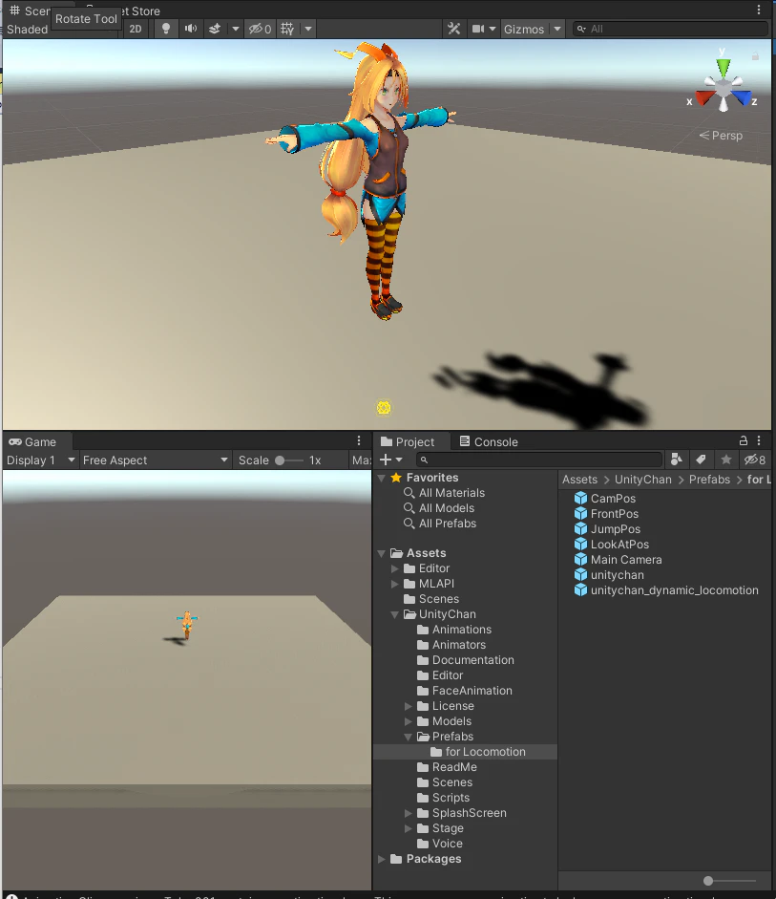Viewport: 776px width, 899px height.
Task: Toggle hidden objects visibility in Scene toolbar
Action: click(x=260, y=29)
